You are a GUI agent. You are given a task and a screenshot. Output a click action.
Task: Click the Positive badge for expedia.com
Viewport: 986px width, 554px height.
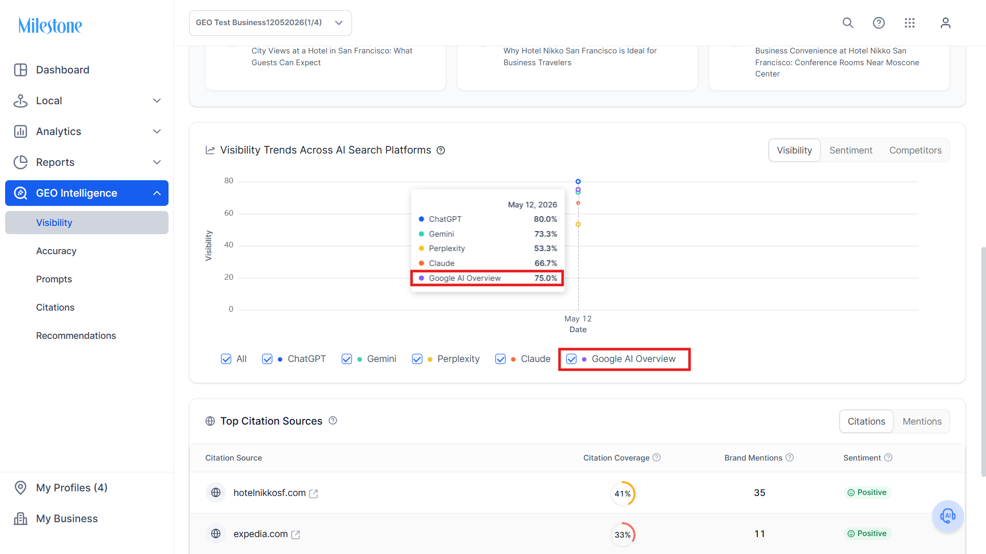pyautogui.click(x=867, y=533)
